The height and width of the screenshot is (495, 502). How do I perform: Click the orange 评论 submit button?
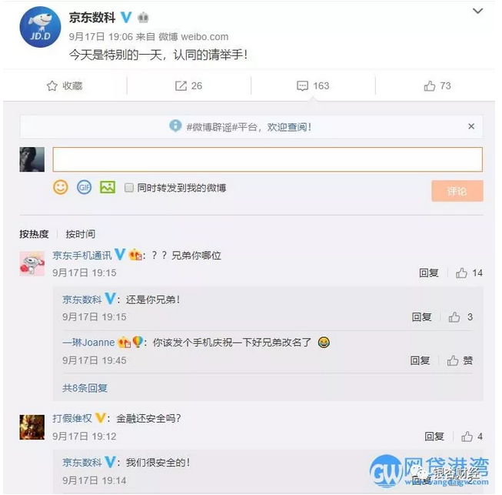[x=457, y=191]
